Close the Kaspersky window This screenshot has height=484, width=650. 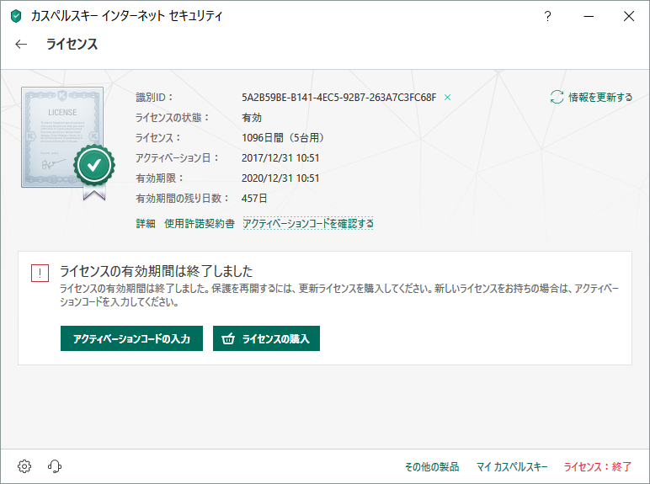click(x=628, y=16)
